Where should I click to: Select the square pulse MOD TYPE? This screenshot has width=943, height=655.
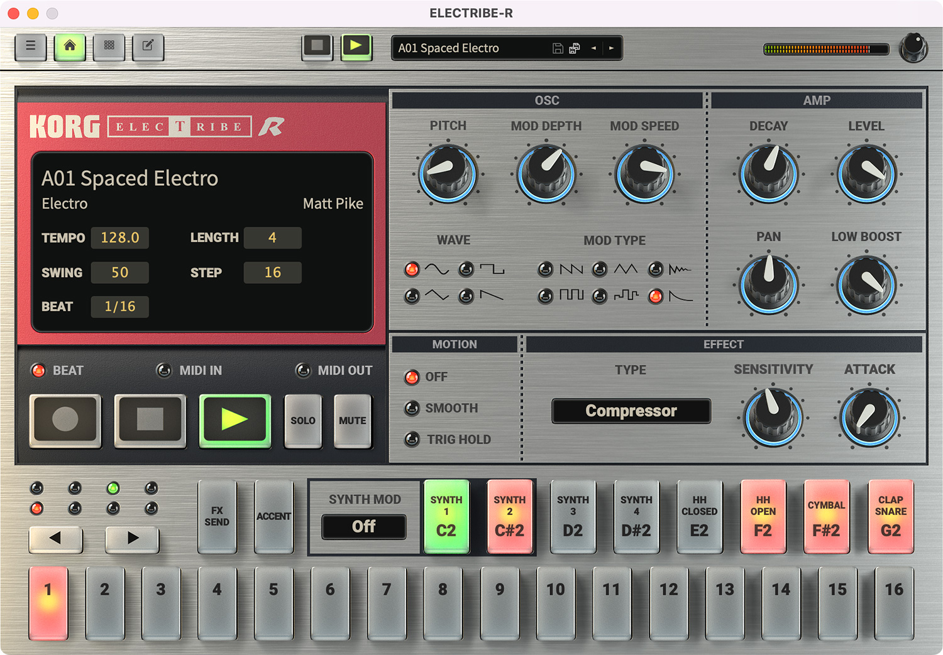[546, 296]
